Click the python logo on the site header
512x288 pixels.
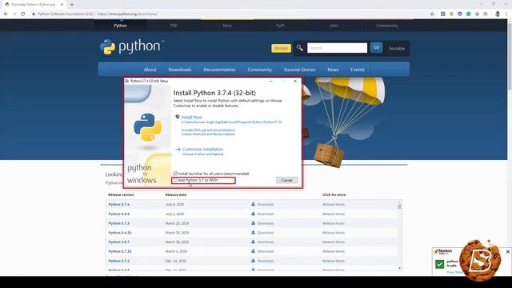point(131,46)
